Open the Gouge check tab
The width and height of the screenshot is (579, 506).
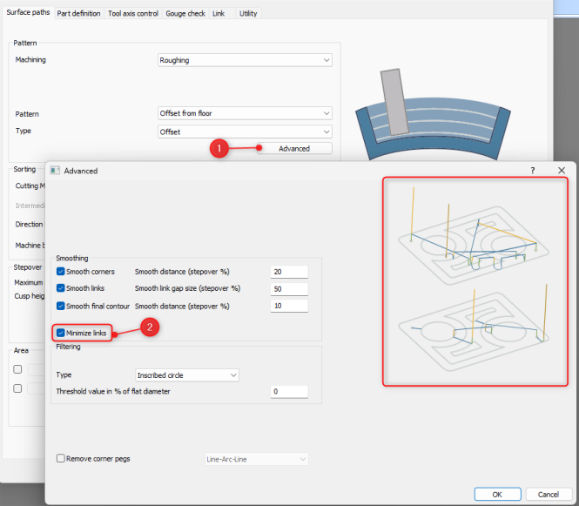[x=185, y=14]
